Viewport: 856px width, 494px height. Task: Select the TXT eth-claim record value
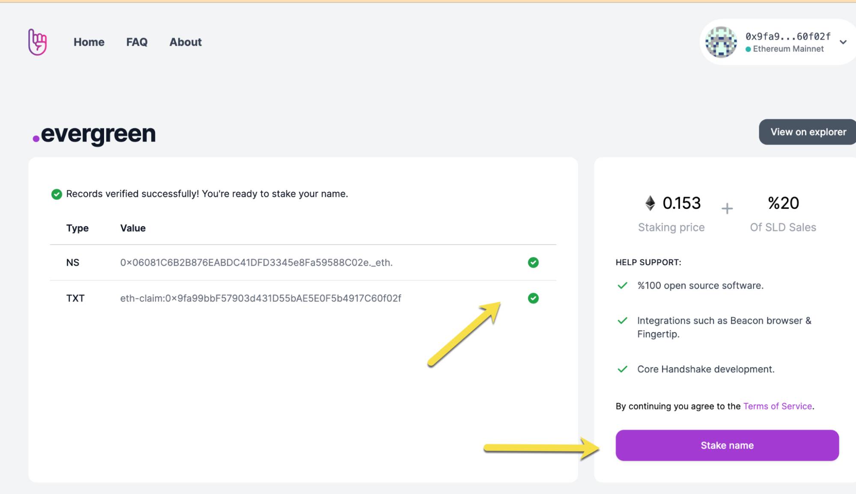click(x=260, y=298)
